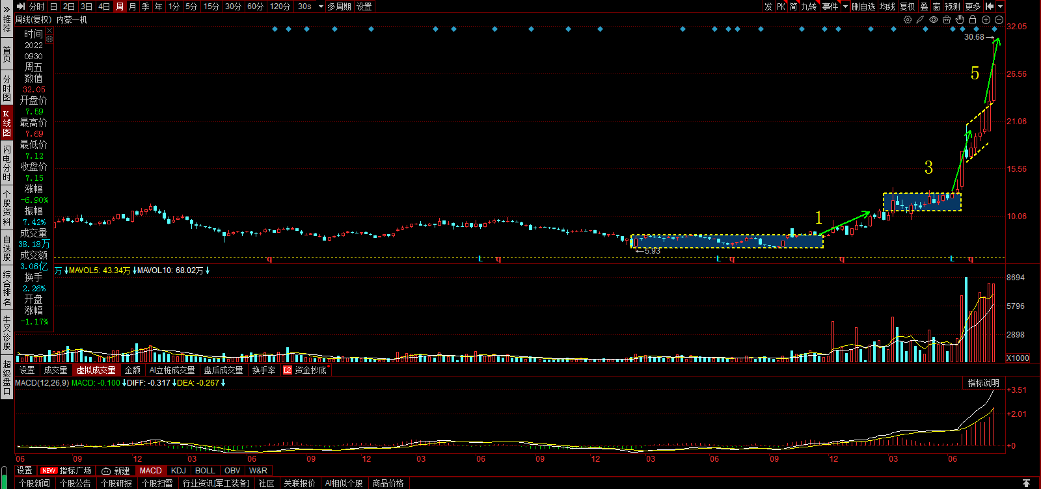Open 指标广场 with NEW badge
Viewport: 1041px width, 489px height.
pyautogui.click(x=66, y=471)
